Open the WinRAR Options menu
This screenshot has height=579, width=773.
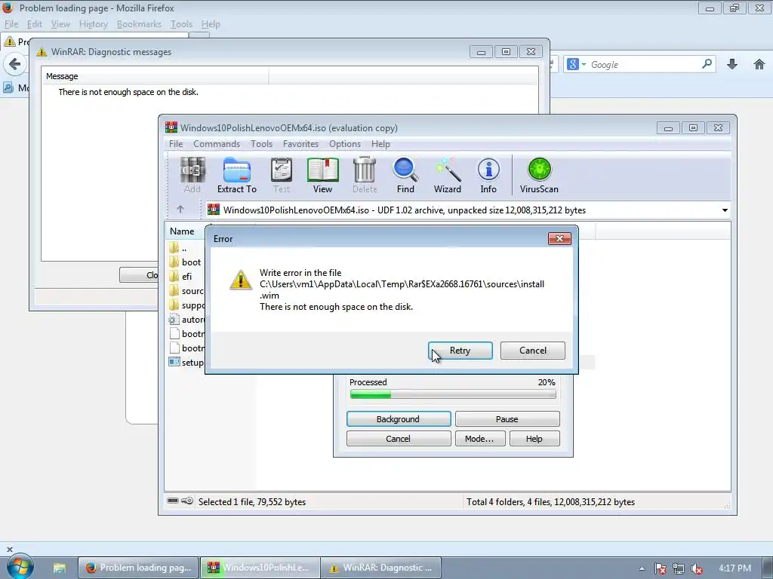(x=344, y=144)
